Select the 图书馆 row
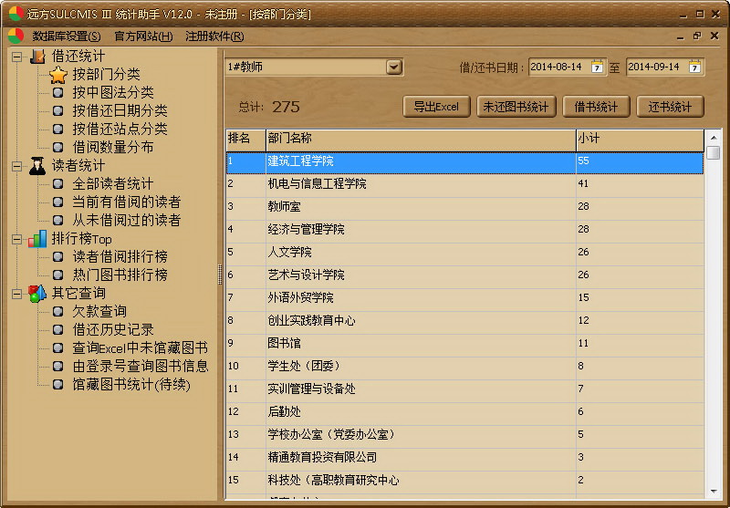This screenshot has width=730, height=508. click(464, 345)
